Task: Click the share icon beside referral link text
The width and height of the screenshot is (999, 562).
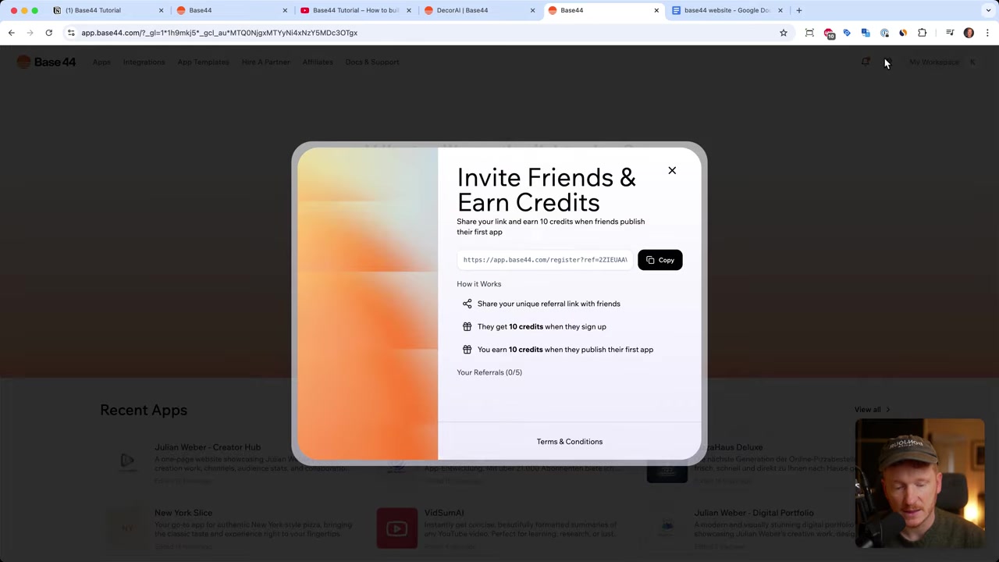Action: [467, 304]
